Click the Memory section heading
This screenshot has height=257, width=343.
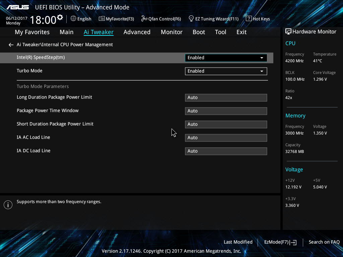point(295,115)
